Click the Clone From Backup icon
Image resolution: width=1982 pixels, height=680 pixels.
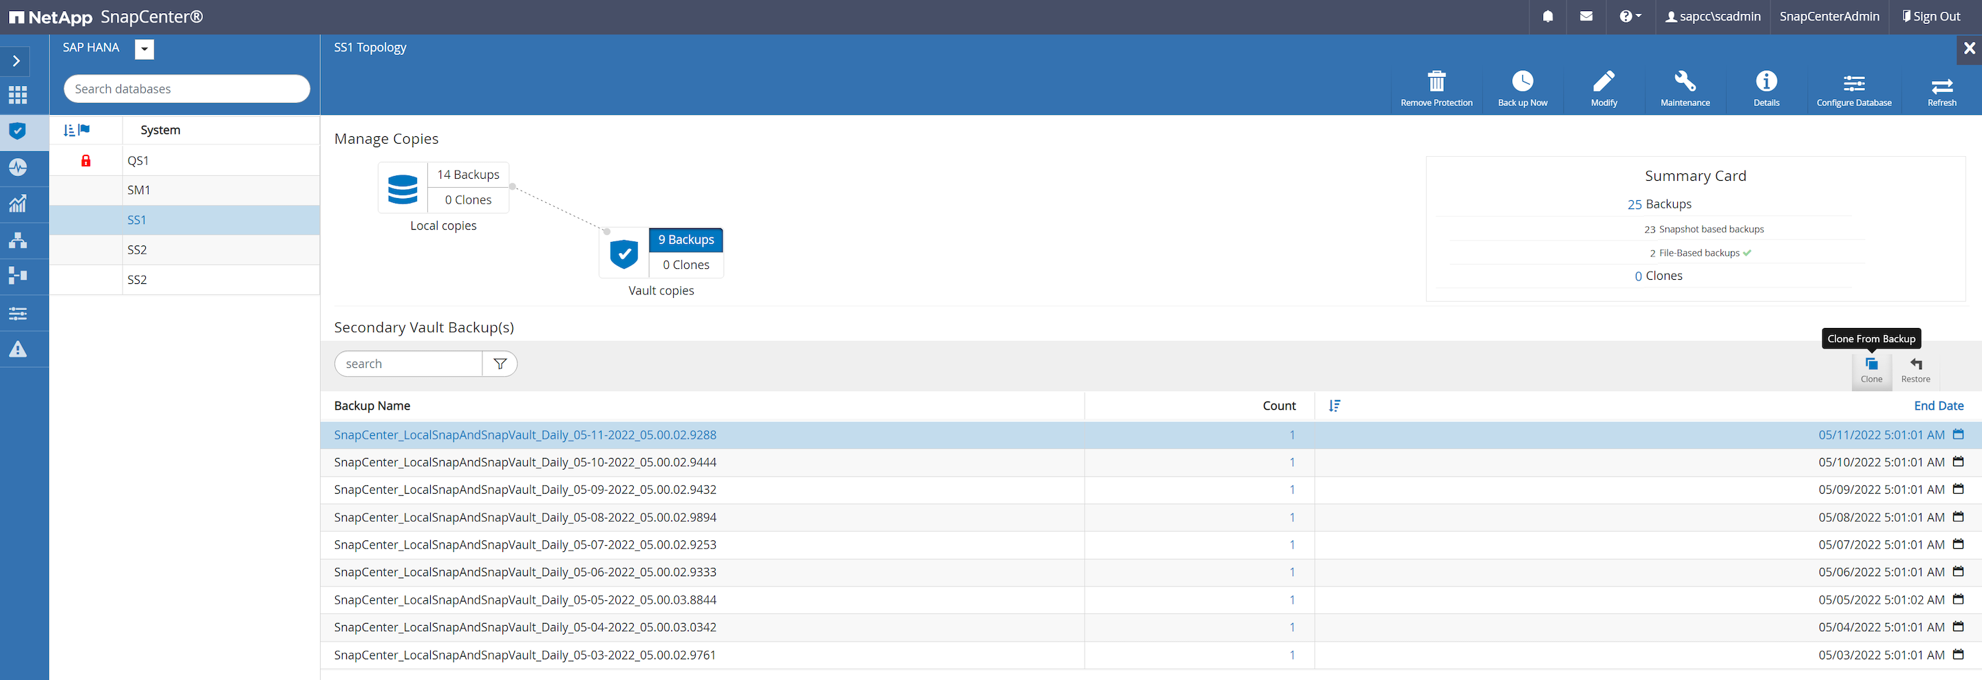(1871, 365)
